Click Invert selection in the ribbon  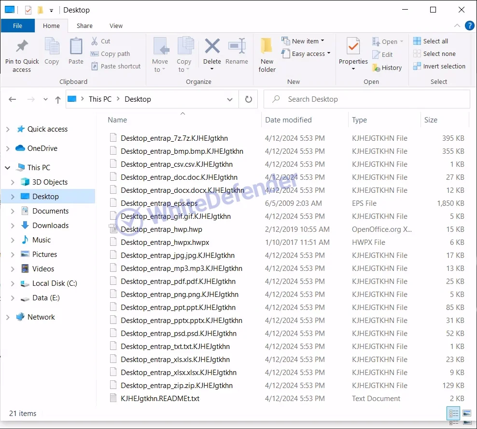[444, 67]
